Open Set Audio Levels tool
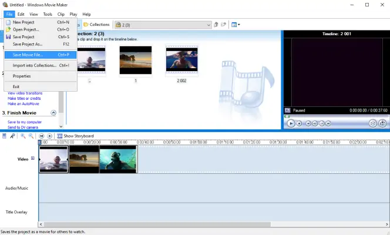 [4, 136]
